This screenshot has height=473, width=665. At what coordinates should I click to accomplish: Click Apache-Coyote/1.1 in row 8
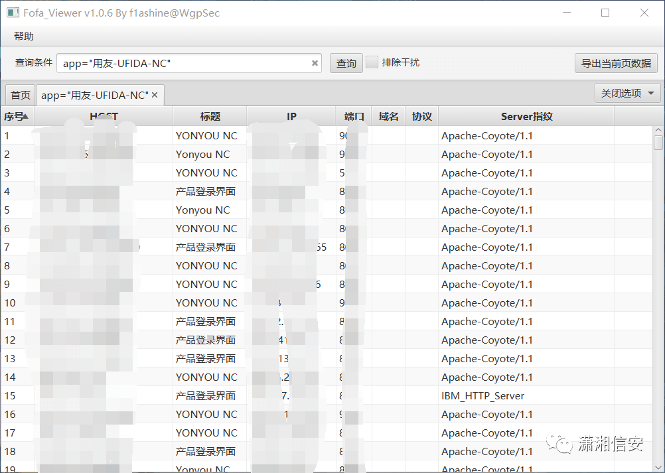click(x=487, y=266)
